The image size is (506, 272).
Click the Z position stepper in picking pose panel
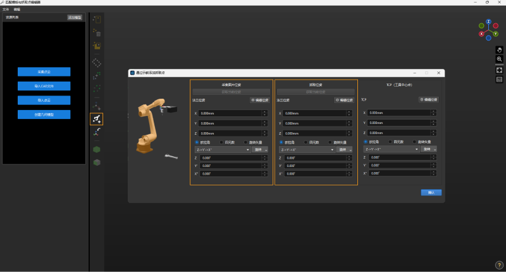[349, 133]
